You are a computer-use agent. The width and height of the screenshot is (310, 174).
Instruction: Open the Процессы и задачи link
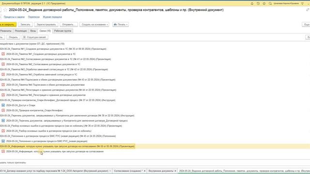pos(14,17)
